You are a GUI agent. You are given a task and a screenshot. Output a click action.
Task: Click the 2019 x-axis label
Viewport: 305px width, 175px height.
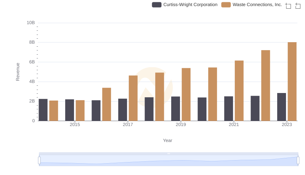[181, 125]
